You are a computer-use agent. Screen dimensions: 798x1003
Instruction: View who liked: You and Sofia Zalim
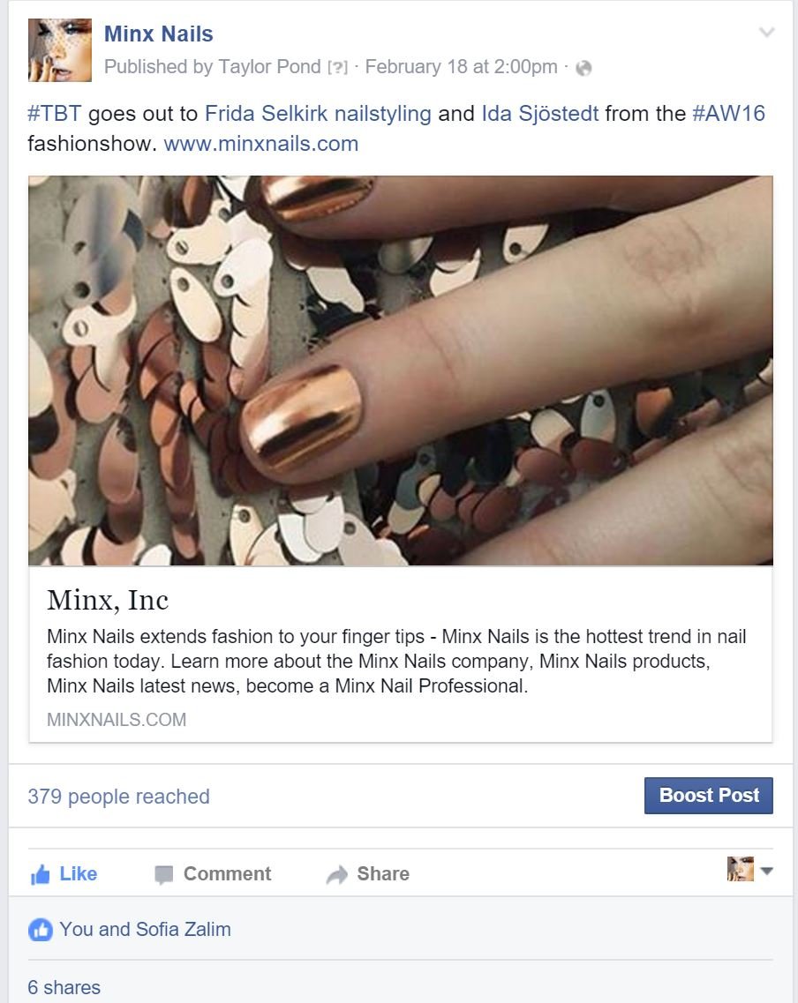click(145, 929)
